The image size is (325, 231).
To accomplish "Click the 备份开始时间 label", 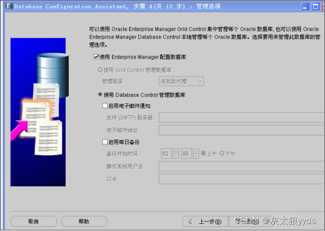I will coord(123,154).
